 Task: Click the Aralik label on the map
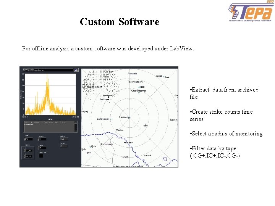coord(125,157)
